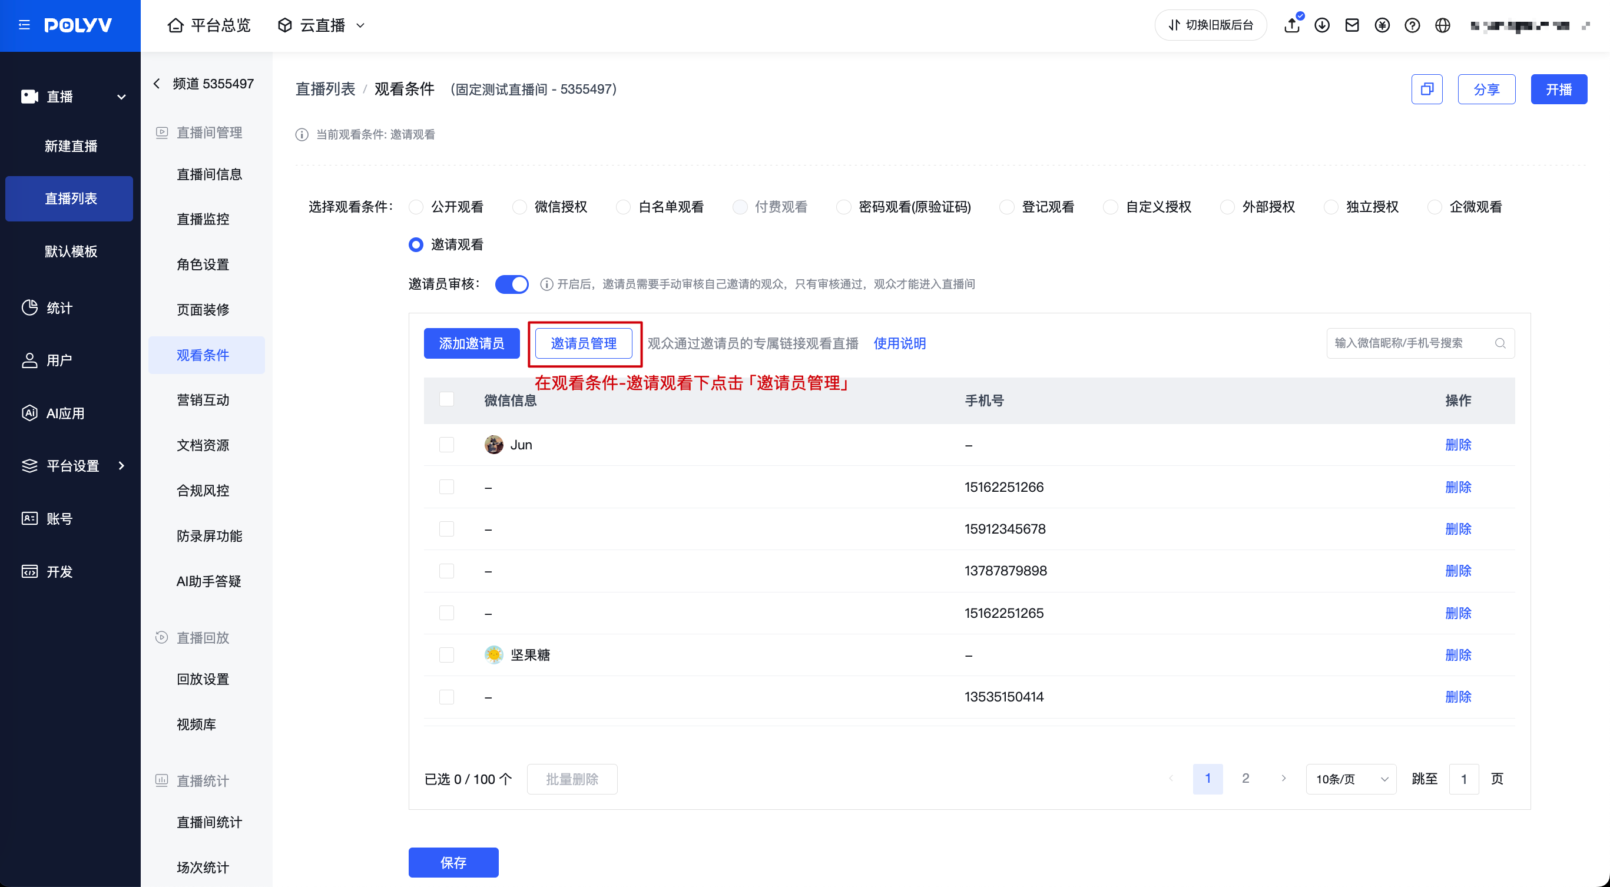This screenshot has height=887, width=1610.
Task: Click the search magnifier icon in invitee search
Action: pyautogui.click(x=1500, y=343)
